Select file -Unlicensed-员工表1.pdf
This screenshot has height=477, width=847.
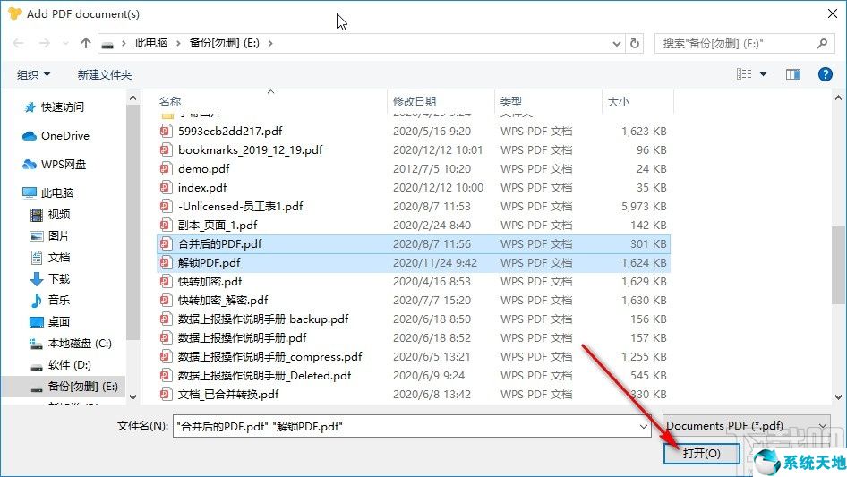click(414, 207)
